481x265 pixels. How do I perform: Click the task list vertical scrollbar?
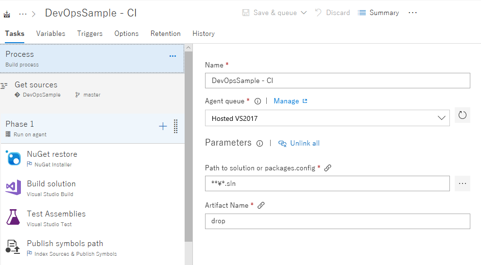coord(189,147)
